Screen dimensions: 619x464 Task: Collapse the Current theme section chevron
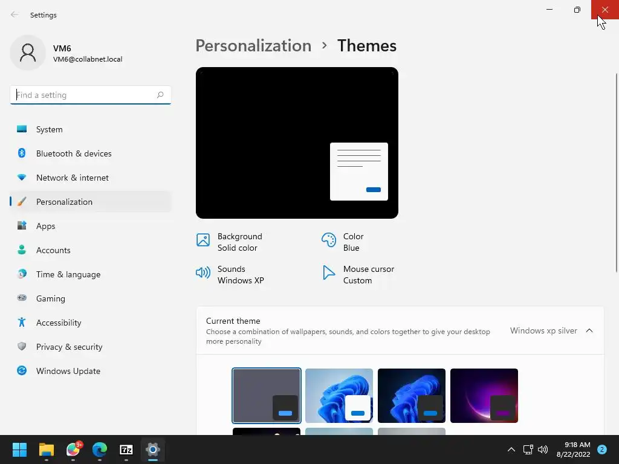pyautogui.click(x=589, y=330)
